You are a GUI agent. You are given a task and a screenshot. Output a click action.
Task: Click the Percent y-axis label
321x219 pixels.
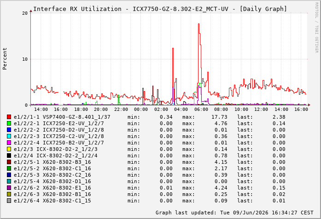point(5,59)
